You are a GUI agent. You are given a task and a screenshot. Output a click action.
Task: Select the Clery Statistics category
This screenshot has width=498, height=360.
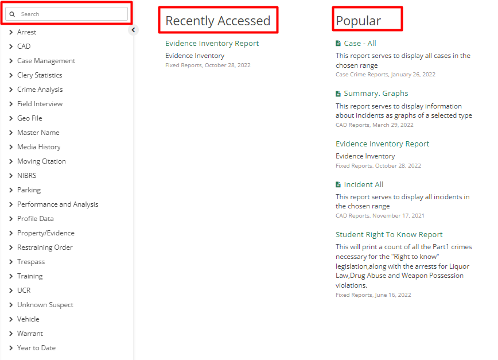coord(40,75)
